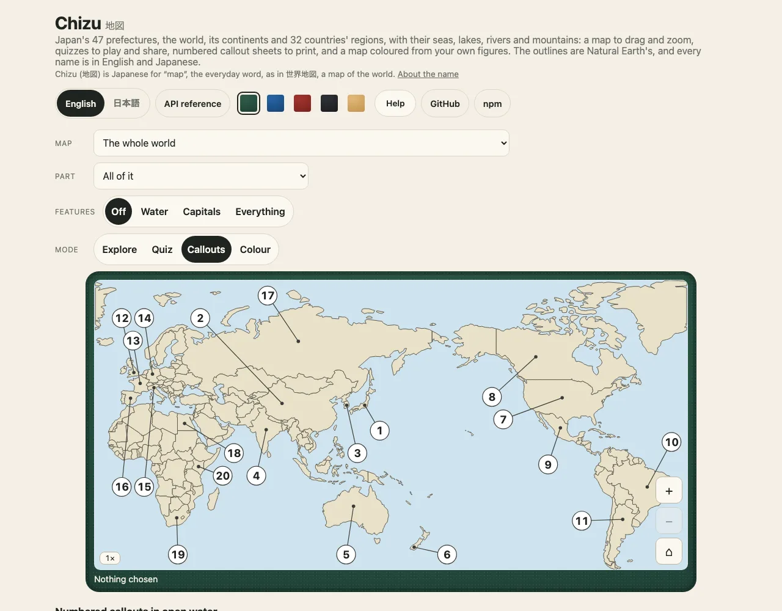The height and width of the screenshot is (611, 782).
Task: Set Features to Off
Action: click(x=119, y=211)
